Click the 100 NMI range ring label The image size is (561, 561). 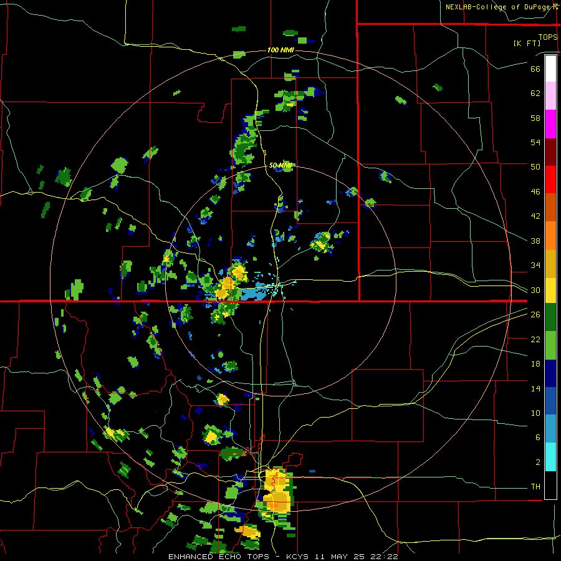tap(280, 50)
